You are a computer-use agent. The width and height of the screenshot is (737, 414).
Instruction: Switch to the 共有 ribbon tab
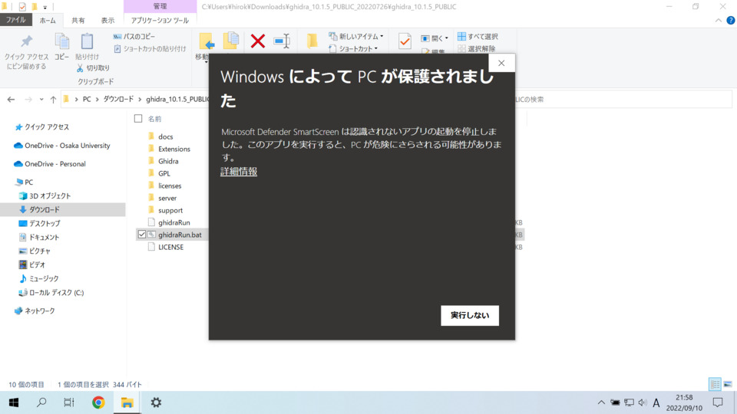click(x=78, y=21)
